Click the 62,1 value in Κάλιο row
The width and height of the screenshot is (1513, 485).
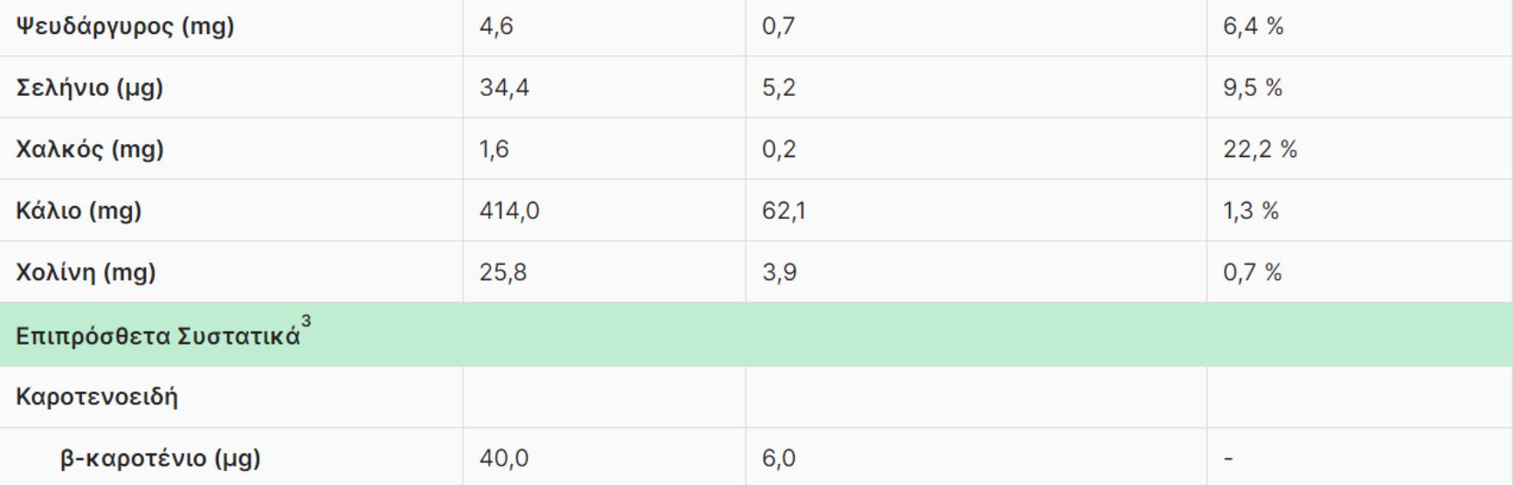[784, 211]
